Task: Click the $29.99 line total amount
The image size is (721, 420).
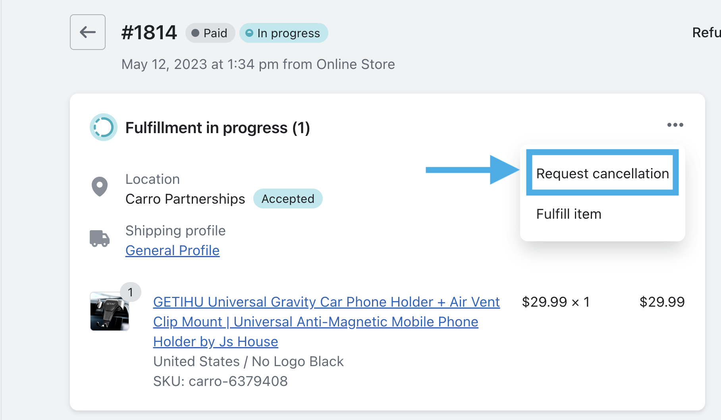Action: click(x=662, y=302)
